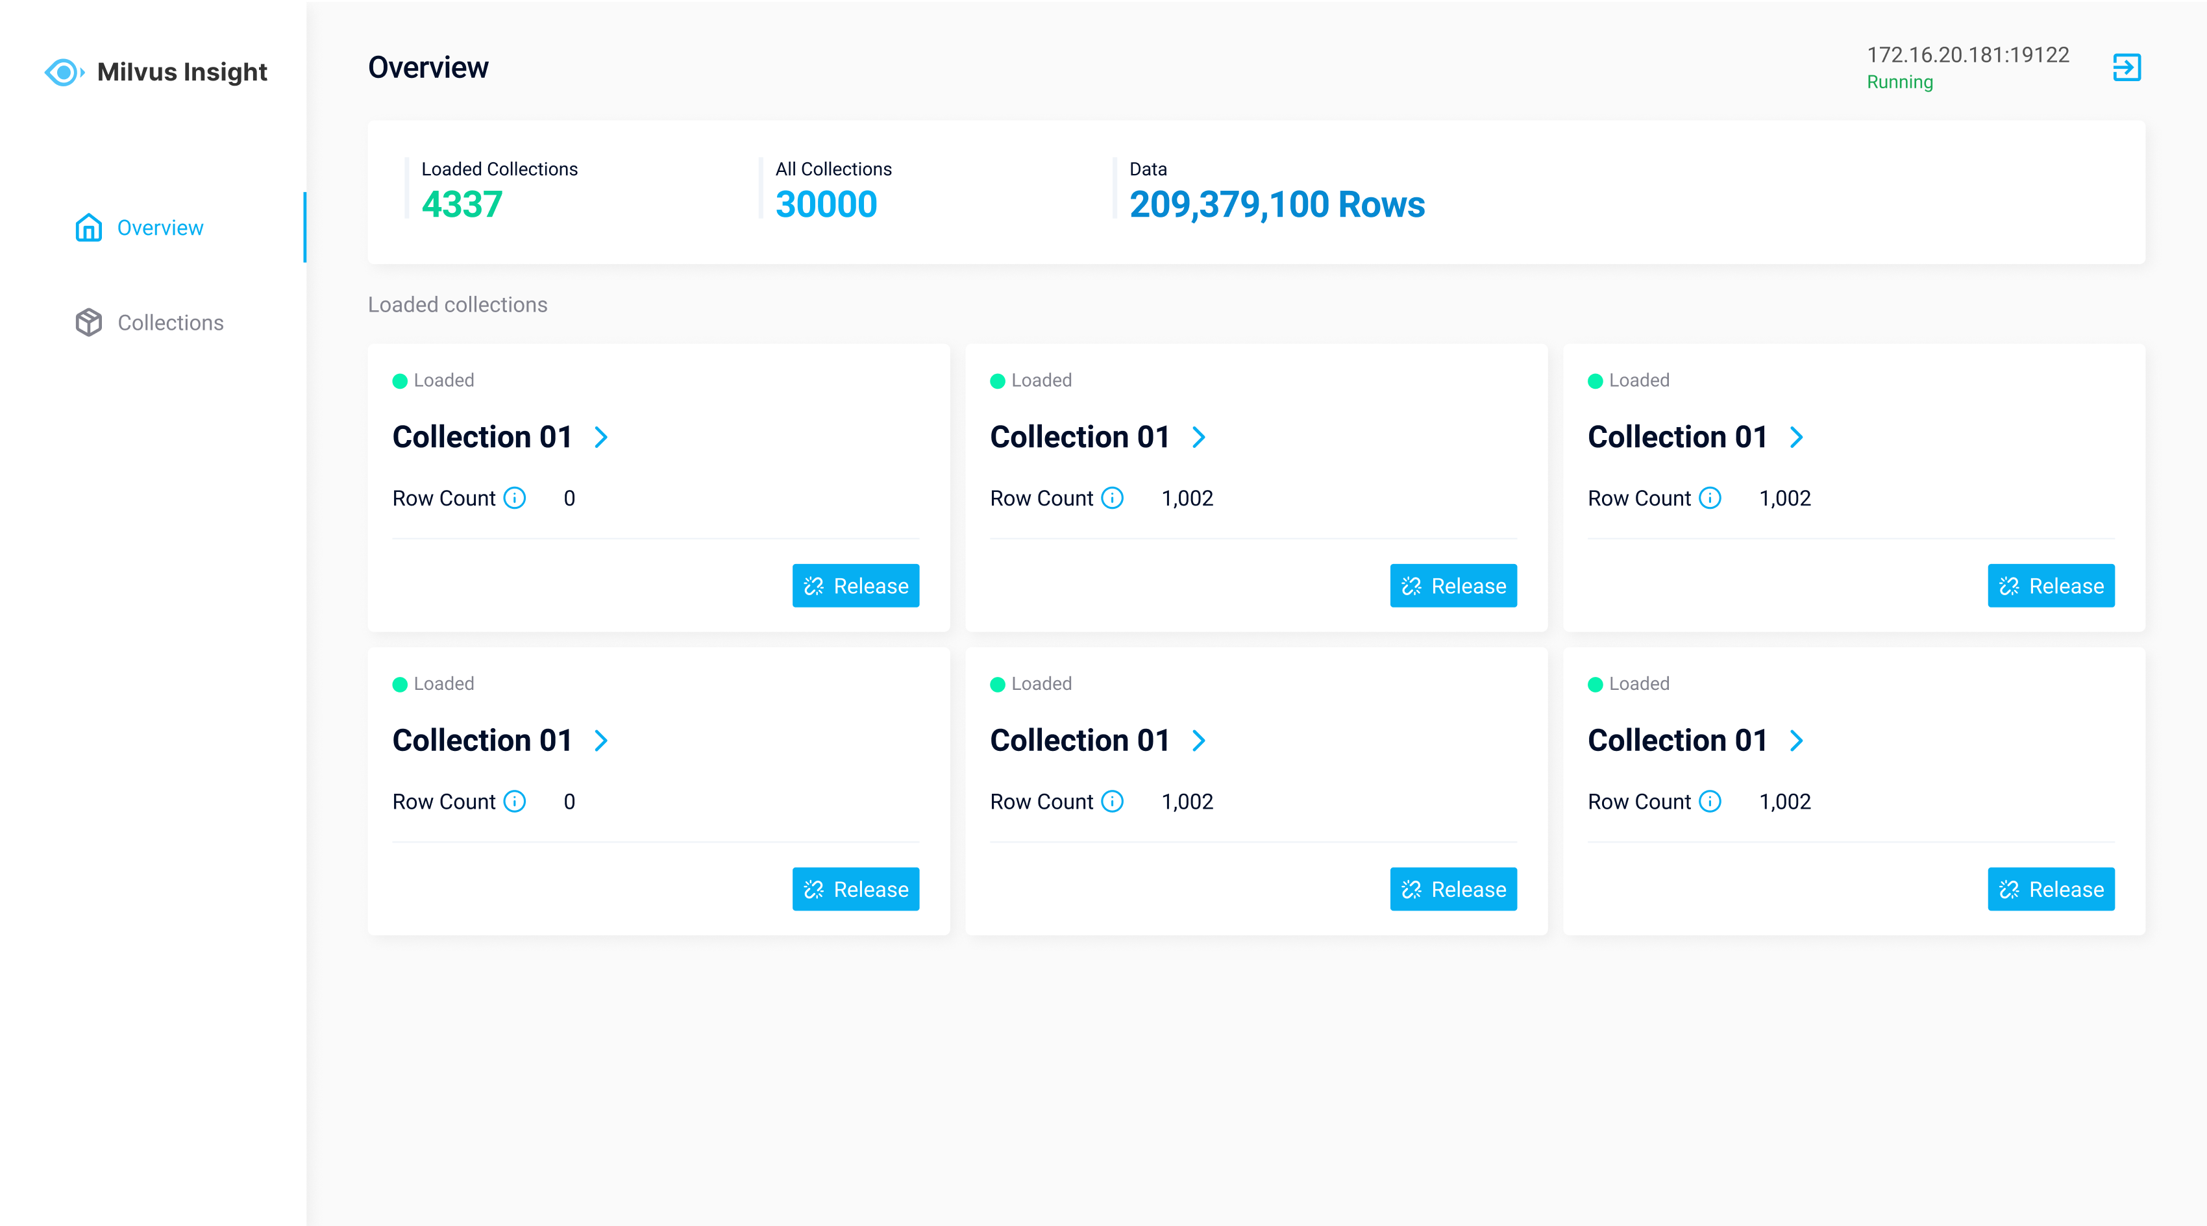Click the green Running status text
The image size is (2207, 1226).
tap(1900, 82)
